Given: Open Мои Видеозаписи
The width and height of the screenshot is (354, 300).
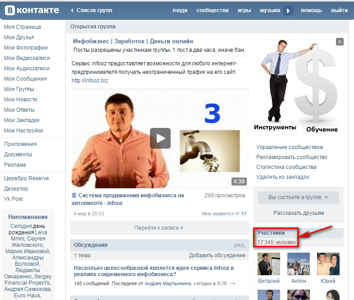Looking at the screenshot, I should point(27,58).
